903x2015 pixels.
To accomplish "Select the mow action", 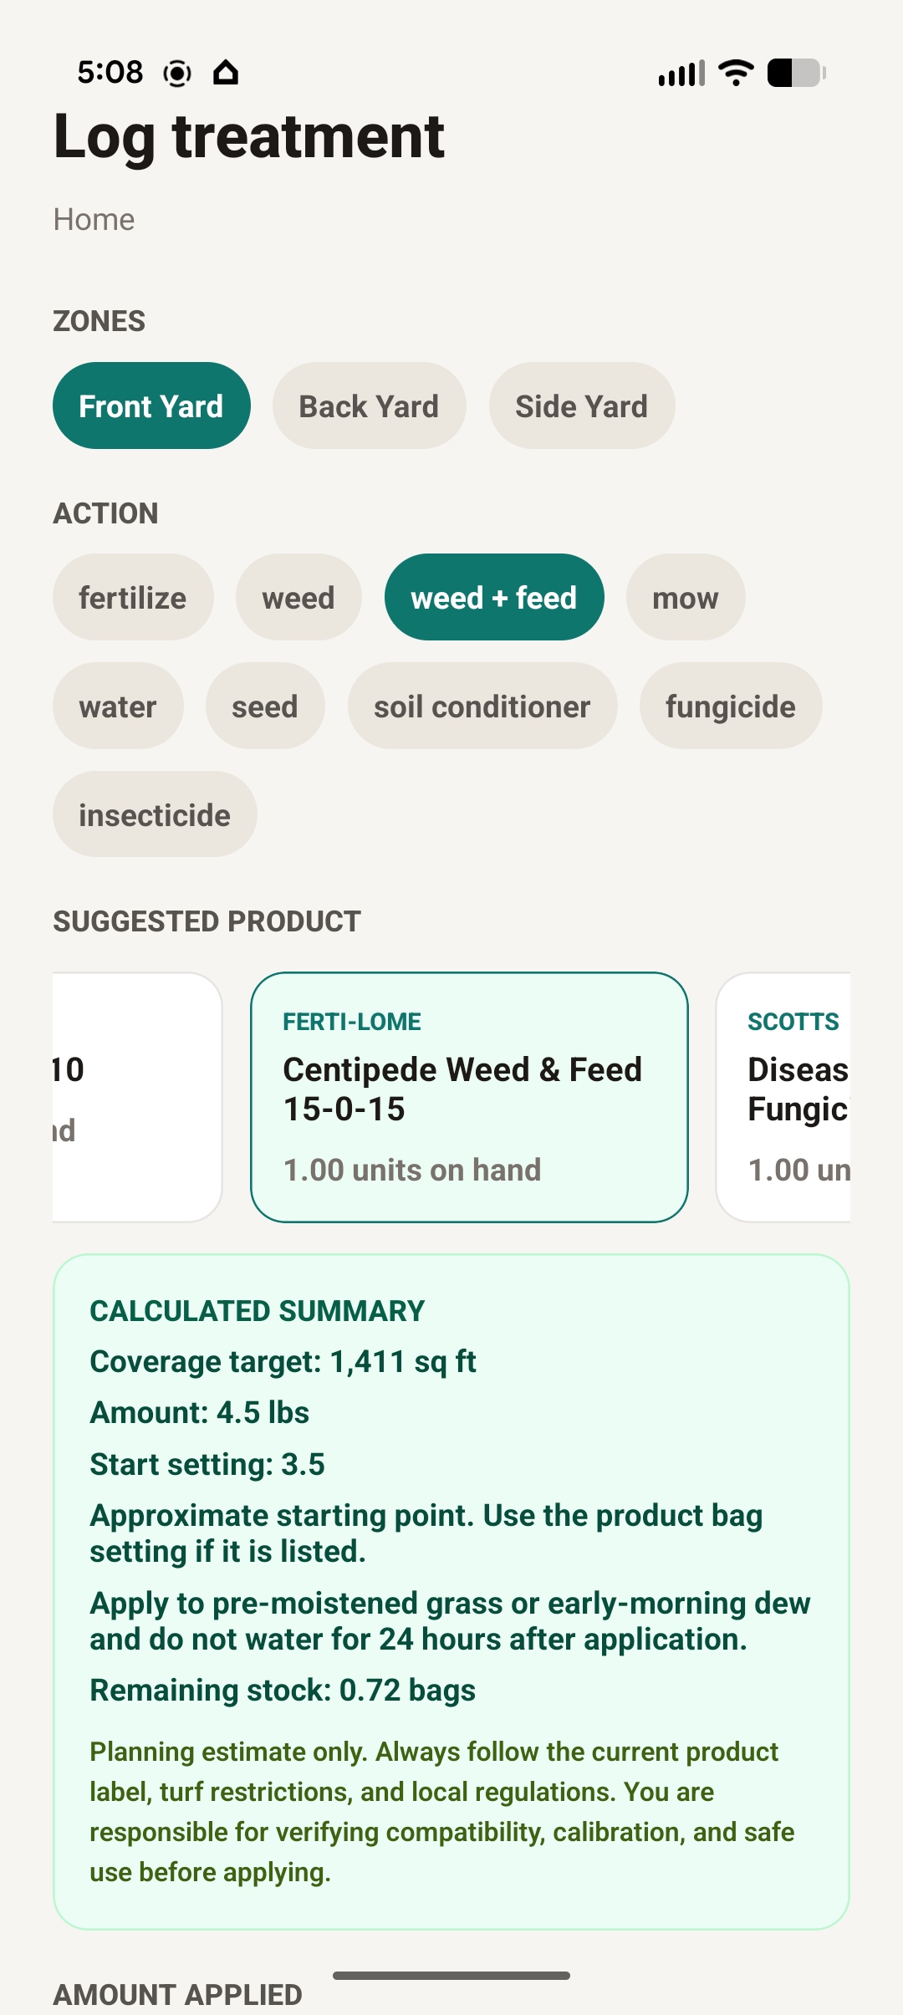I will (x=685, y=597).
